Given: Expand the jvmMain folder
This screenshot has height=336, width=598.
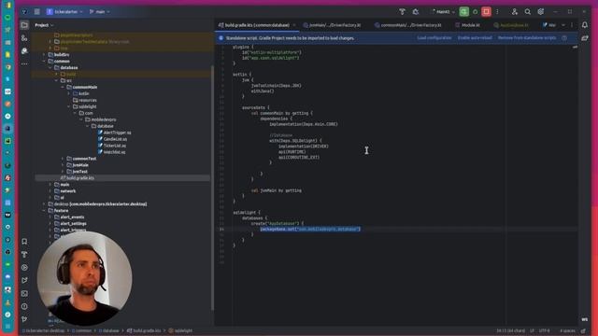Looking at the screenshot, I should (x=63, y=165).
